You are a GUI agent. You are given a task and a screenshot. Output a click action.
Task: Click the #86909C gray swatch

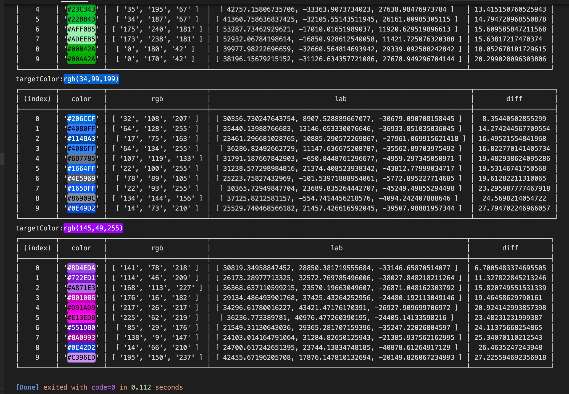pyautogui.click(x=81, y=198)
